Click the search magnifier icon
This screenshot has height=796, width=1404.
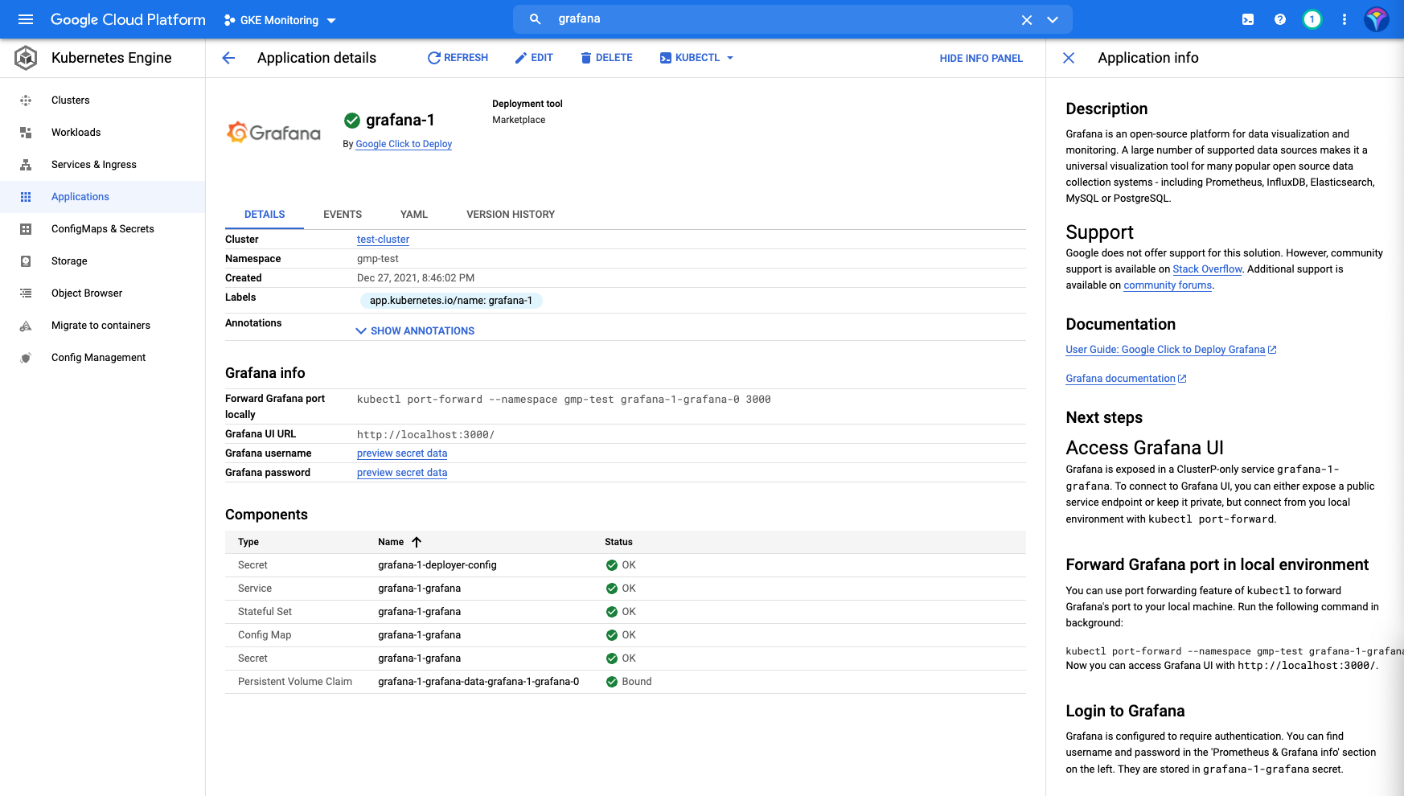point(535,19)
